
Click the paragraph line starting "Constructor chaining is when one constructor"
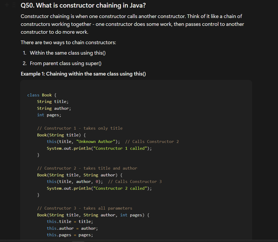(131, 16)
